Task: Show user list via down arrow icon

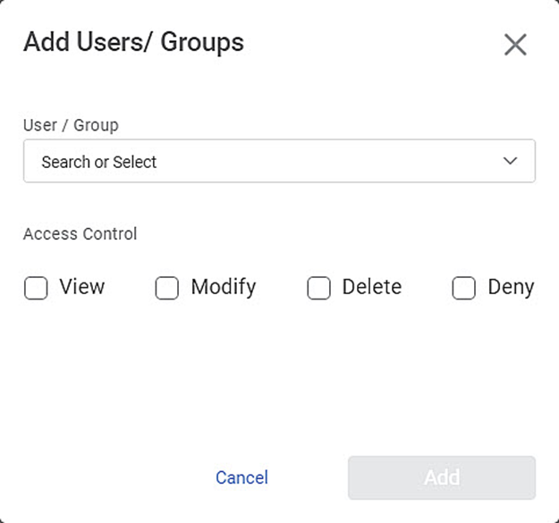Action: point(510,161)
